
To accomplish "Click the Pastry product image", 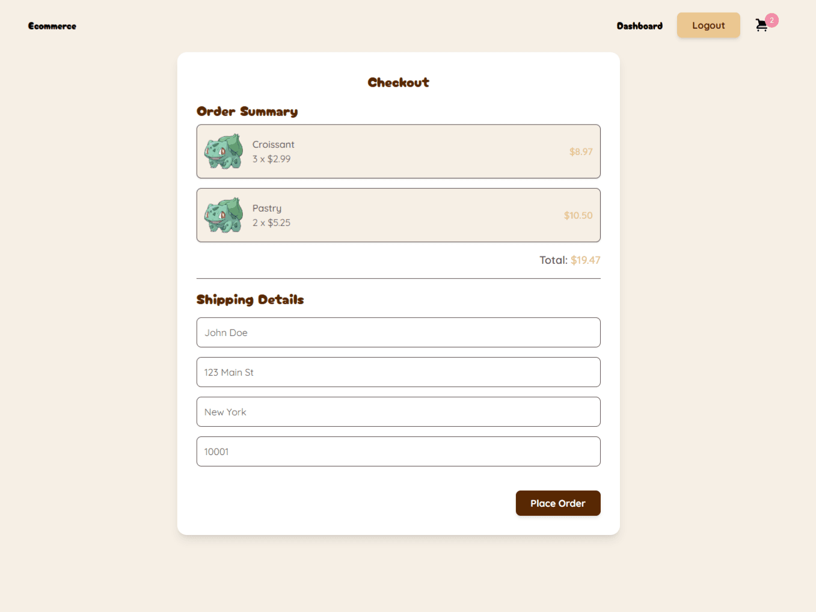I will point(224,215).
